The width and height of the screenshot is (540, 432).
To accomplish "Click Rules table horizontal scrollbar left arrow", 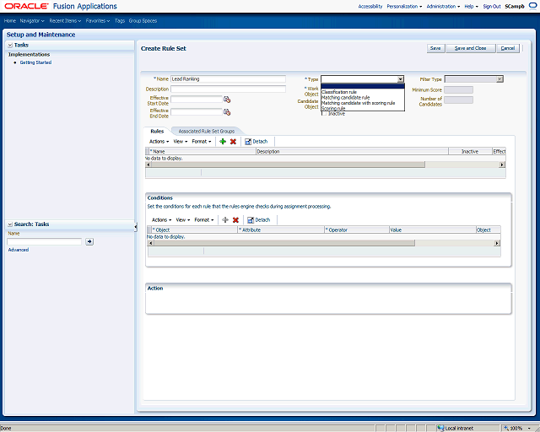I will point(148,165).
